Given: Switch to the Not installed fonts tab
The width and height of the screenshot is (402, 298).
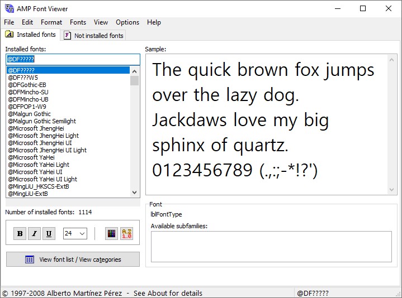Looking at the screenshot, I should click(x=93, y=35).
